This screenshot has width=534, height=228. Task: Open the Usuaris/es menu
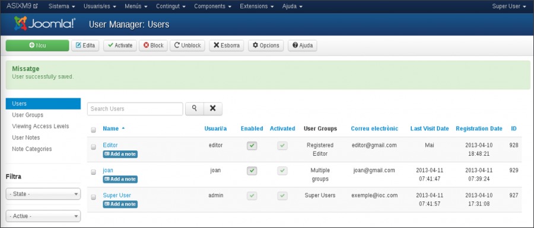click(x=100, y=6)
